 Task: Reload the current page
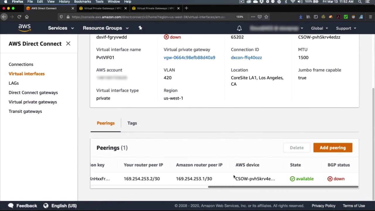coord(19,17)
